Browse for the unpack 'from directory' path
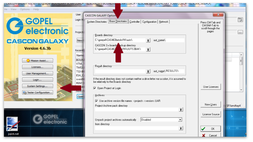The image size is (253, 142). click(x=181, y=128)
